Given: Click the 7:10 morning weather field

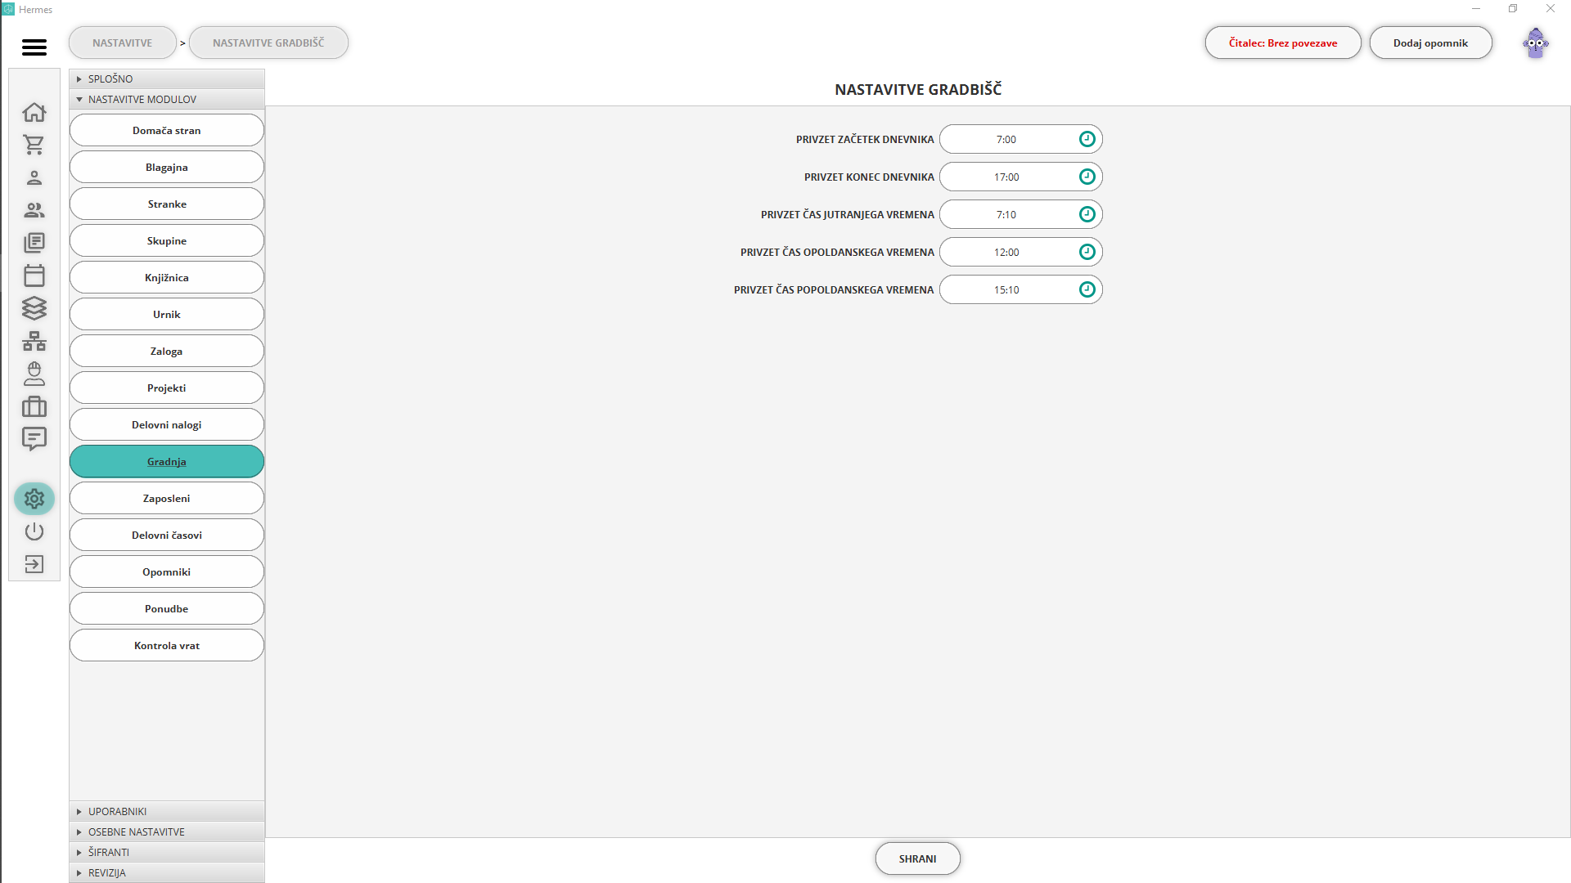Looking at the screenshot, I should (1020, 214).
